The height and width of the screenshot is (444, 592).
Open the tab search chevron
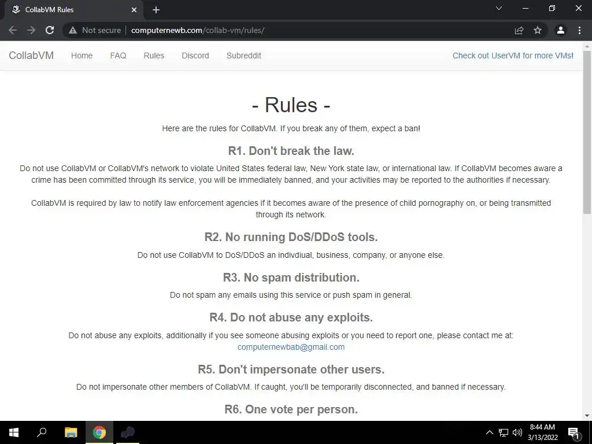tap(499, 8)
